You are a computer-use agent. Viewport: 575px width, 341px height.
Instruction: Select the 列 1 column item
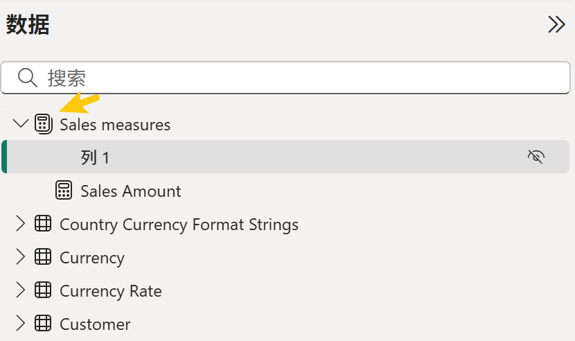click(285, 157)
